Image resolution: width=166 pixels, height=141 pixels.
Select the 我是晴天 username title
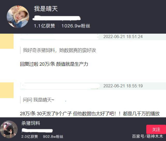coord(46,9)
